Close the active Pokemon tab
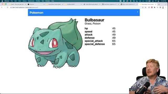Image resolution: width=168 pixels, height=94 pixels. click(156, 4)
